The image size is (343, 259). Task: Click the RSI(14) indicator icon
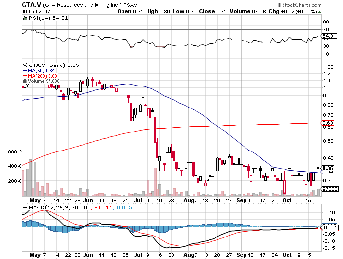coord(25,18)
